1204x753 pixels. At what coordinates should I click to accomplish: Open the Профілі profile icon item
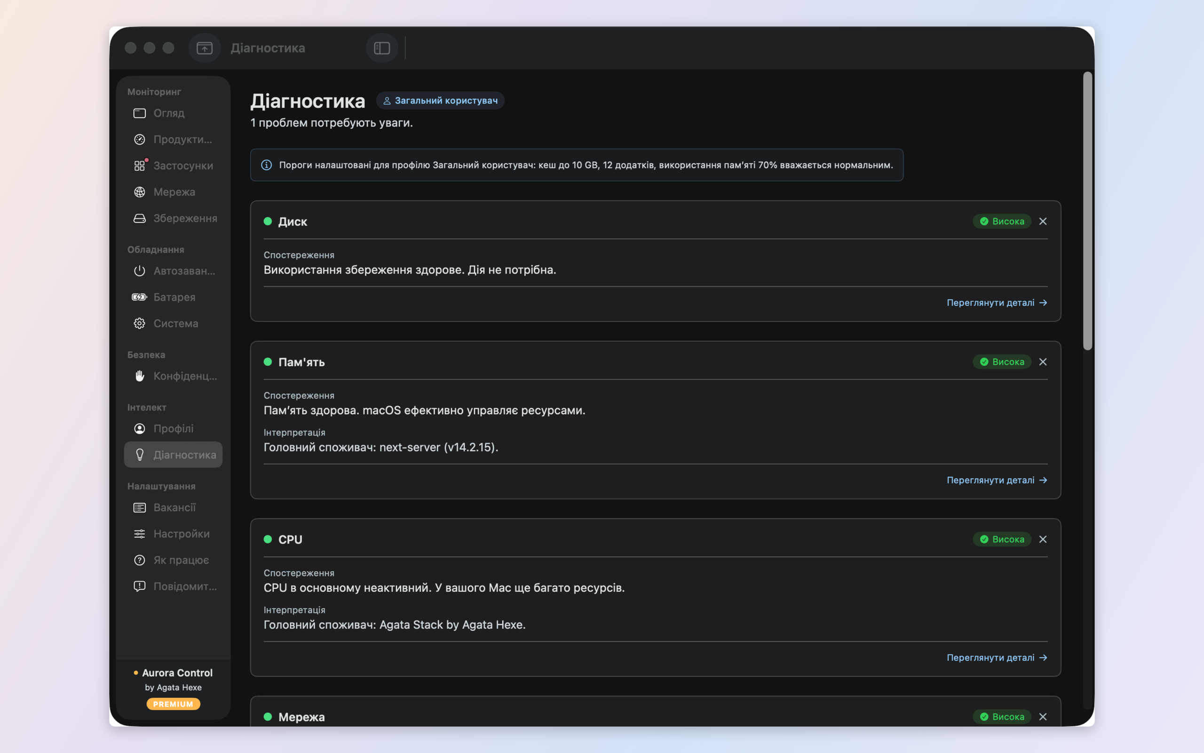(173, 429)
